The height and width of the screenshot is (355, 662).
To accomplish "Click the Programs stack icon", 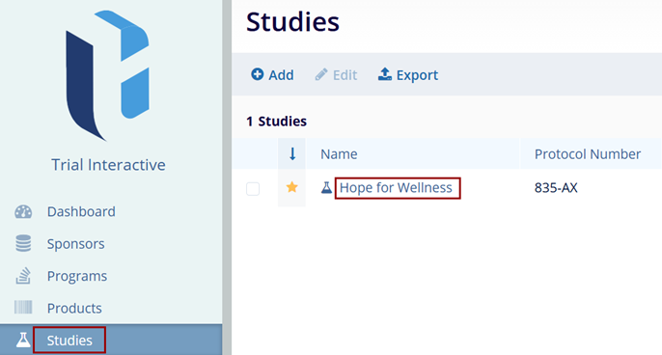I will point(23,276).
